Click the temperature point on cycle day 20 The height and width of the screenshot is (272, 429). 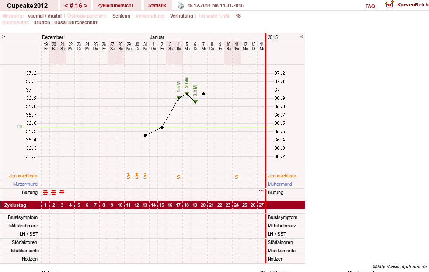[203, 94]
